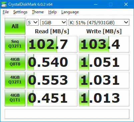Start the 4KiB Q8T8 test
Viewport: 134px width, 122px height.
coord(15,62)
